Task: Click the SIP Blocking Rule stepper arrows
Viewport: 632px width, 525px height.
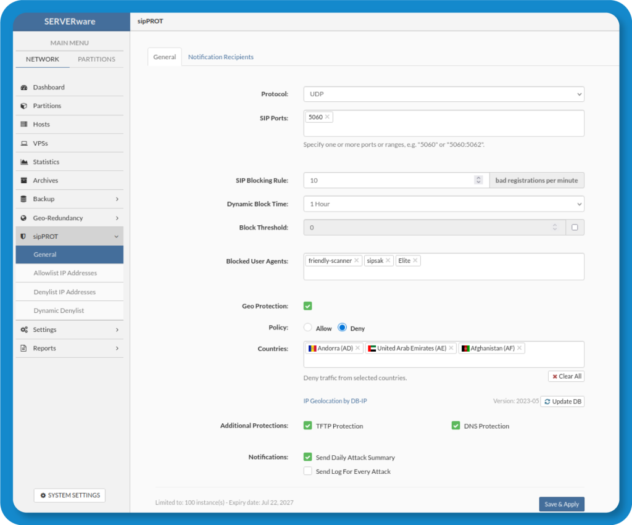Action: [x=478, y=180]
